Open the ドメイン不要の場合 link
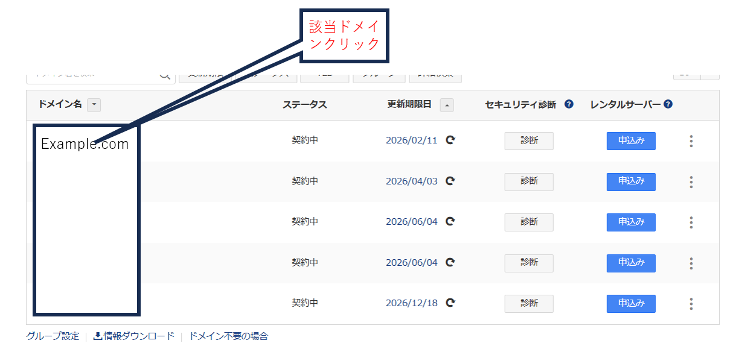Image resolution: width=739 pixels, height=349 pixels. (x=228, y=336)
